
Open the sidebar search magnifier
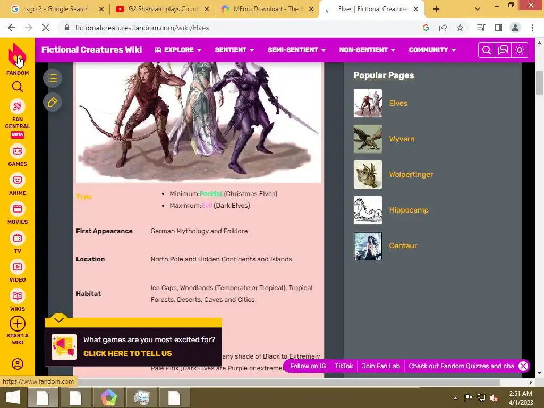point(18,87)
